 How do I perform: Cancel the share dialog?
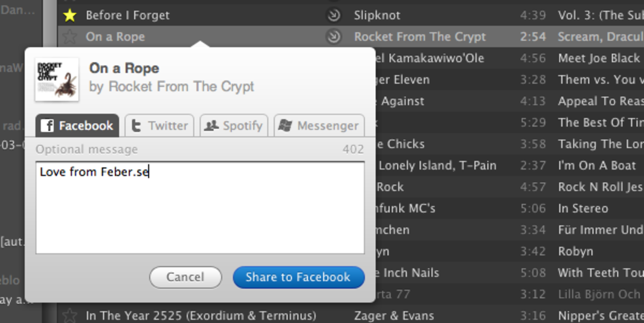185,277
